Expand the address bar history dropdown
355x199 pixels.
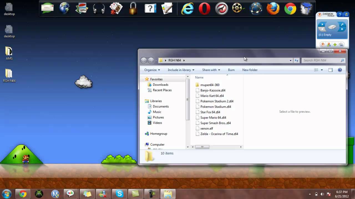[290, 60]
